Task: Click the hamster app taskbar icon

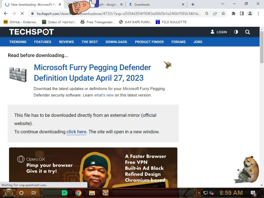Action: coord(105,193)
